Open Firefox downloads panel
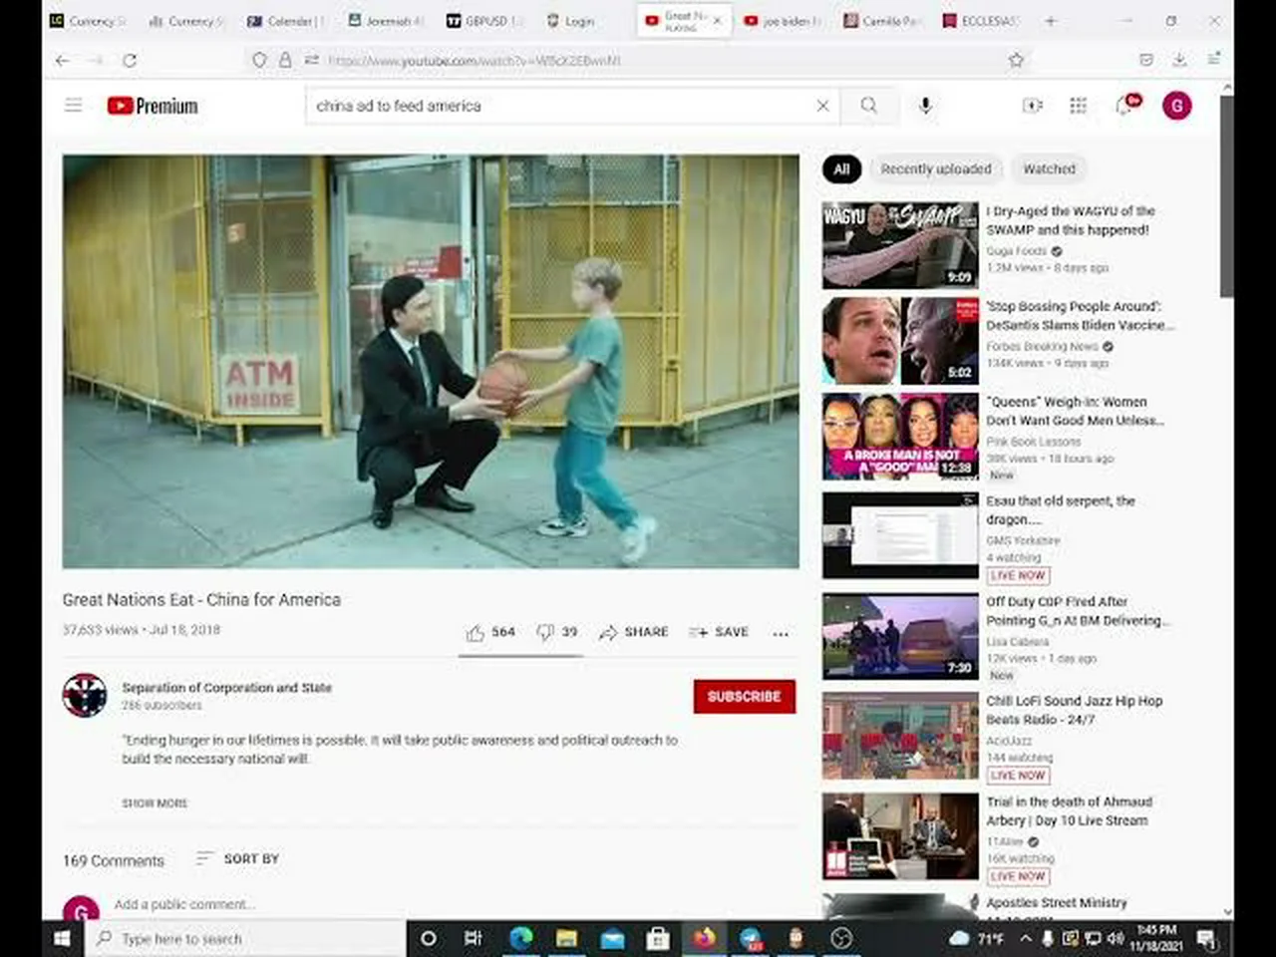 click(x=1179, y=61)
